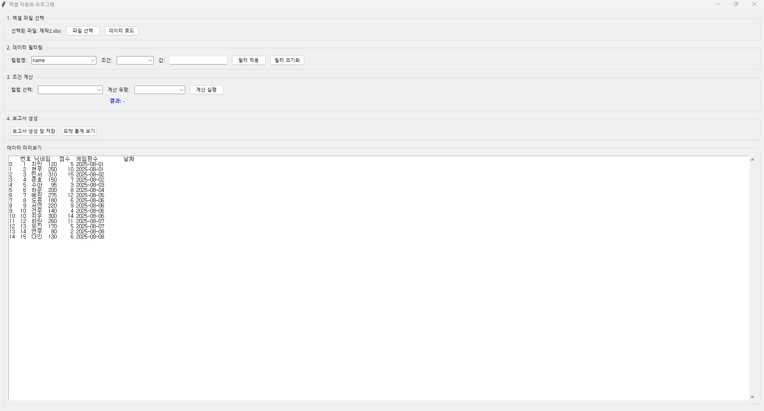
Task: Click 보고서 생성 및 저장 button
Action: [34, 131]
